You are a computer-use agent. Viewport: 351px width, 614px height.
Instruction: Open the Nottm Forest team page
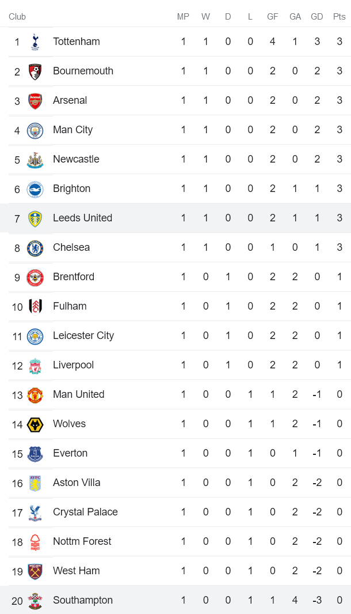click(x=82, y=541)
